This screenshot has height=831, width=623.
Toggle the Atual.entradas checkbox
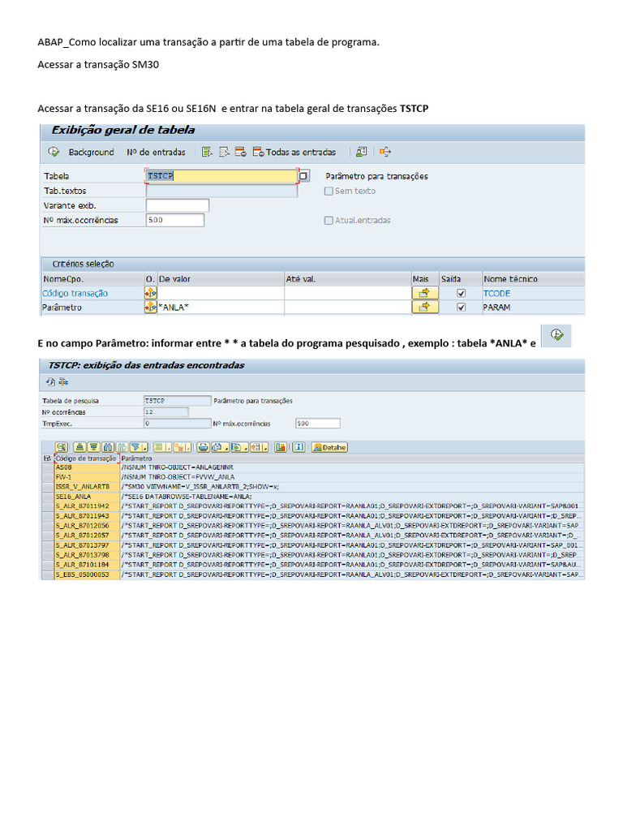coord(329,220)
